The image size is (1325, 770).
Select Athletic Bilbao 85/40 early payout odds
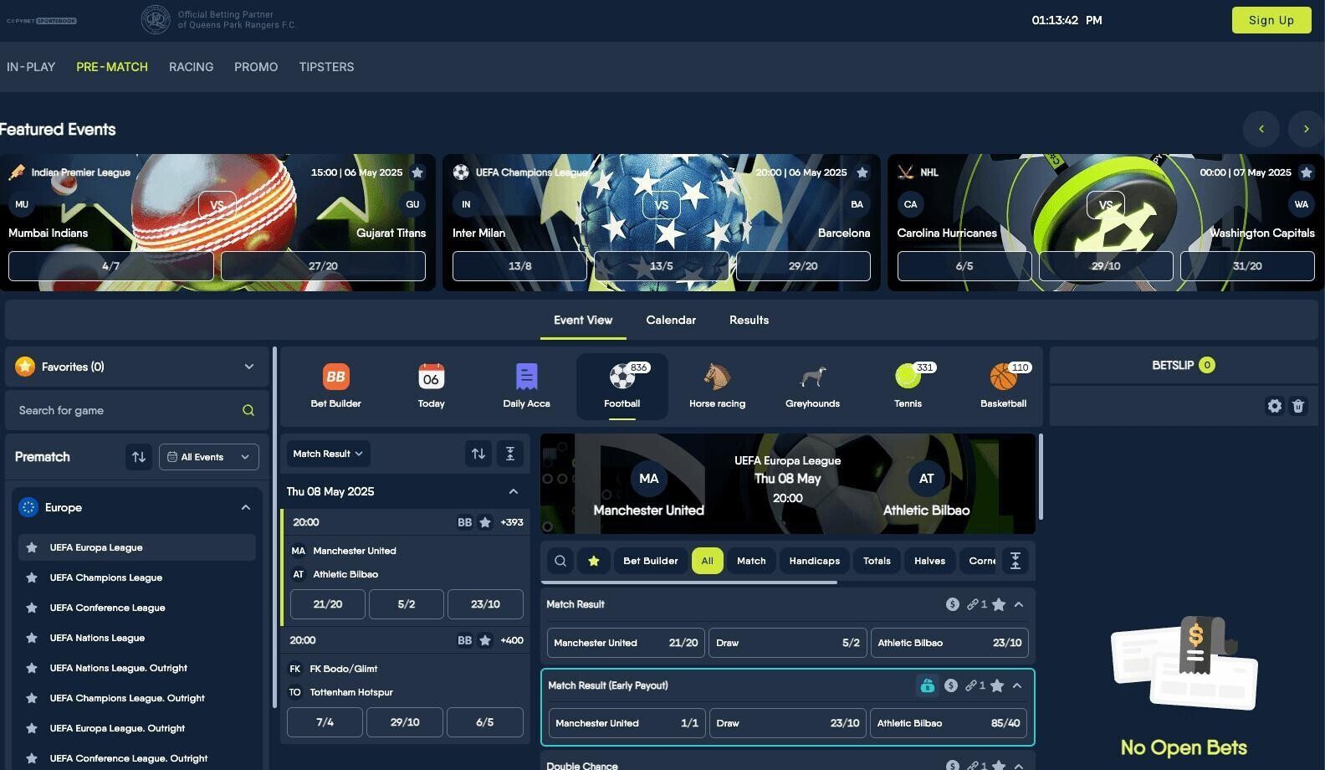click(949, 723)
